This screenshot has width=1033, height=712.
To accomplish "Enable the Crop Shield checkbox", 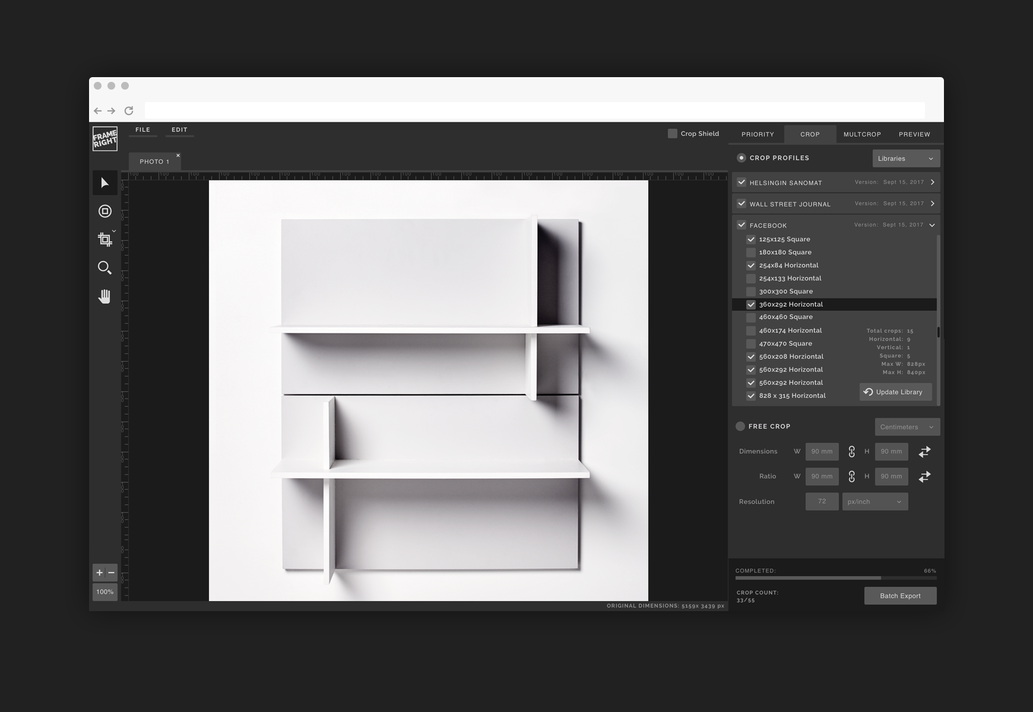I will (673, 133).
